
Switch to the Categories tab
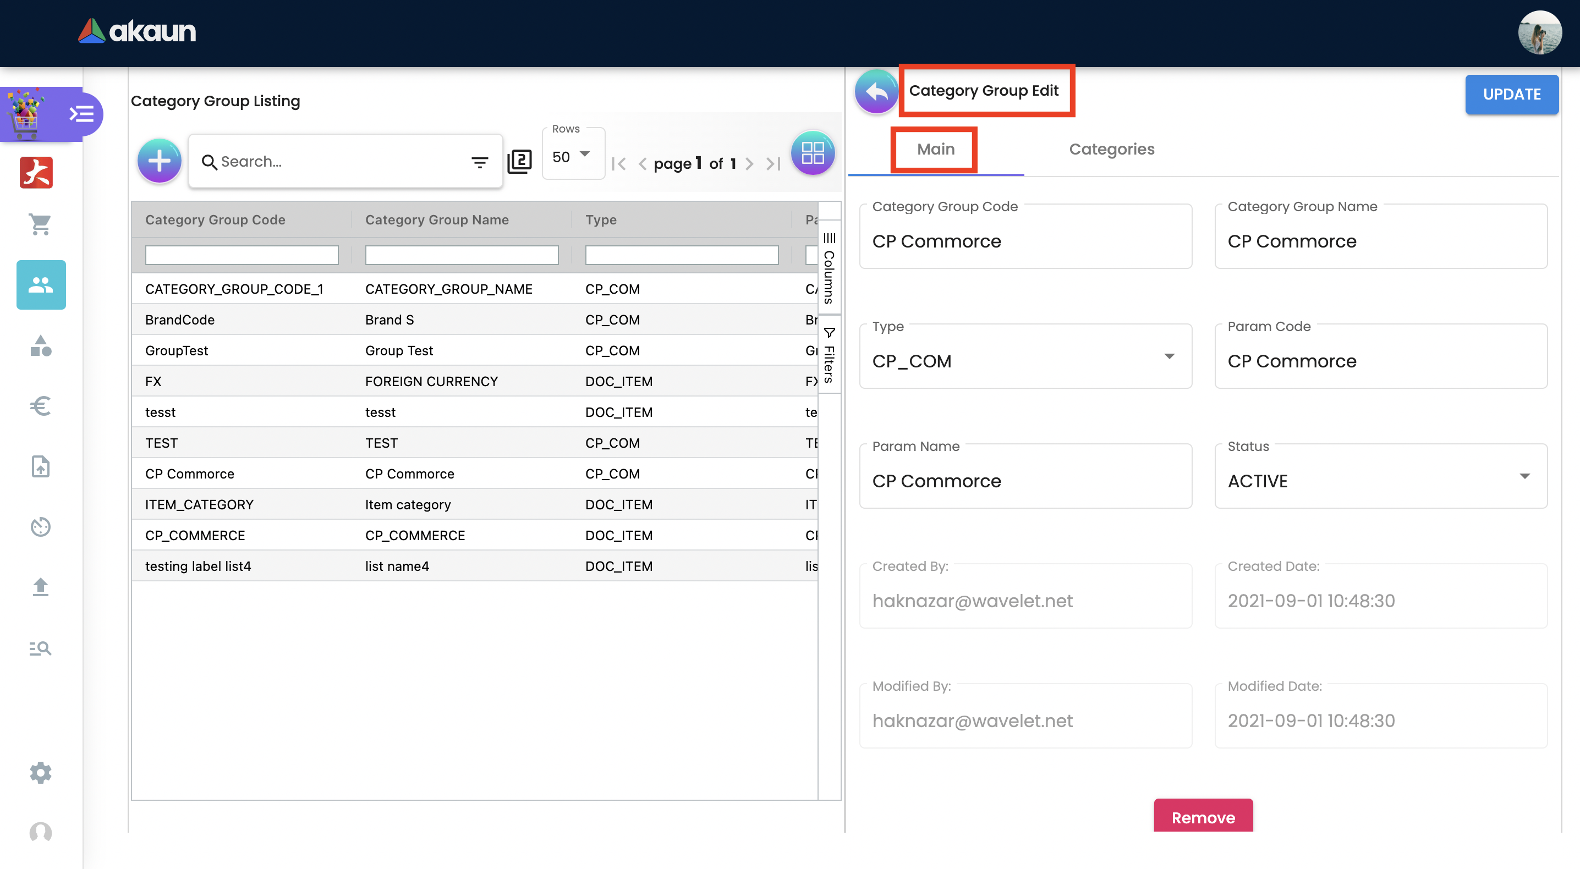pos(1111,149)
